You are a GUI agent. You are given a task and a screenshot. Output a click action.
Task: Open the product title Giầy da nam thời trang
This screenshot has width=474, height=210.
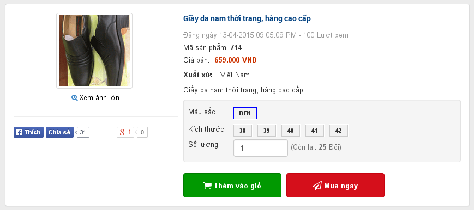click(247, 18)
